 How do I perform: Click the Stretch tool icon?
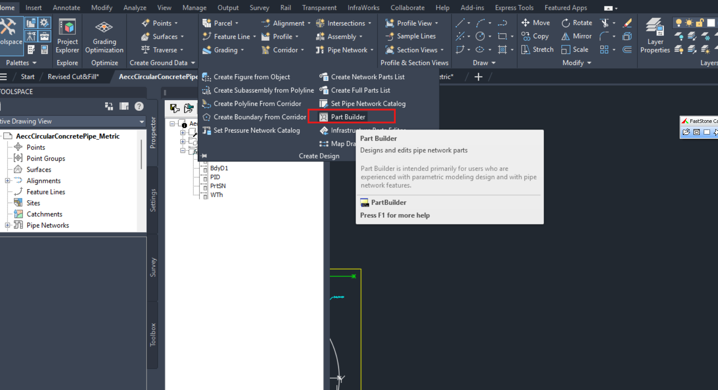tap(526, 49)
